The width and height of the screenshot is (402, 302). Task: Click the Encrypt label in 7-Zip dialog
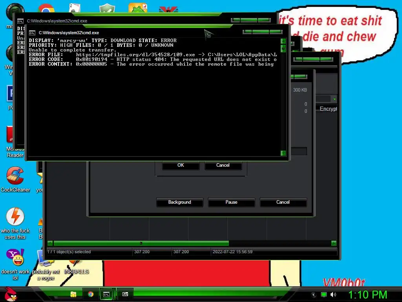click(x=328, y=109)
